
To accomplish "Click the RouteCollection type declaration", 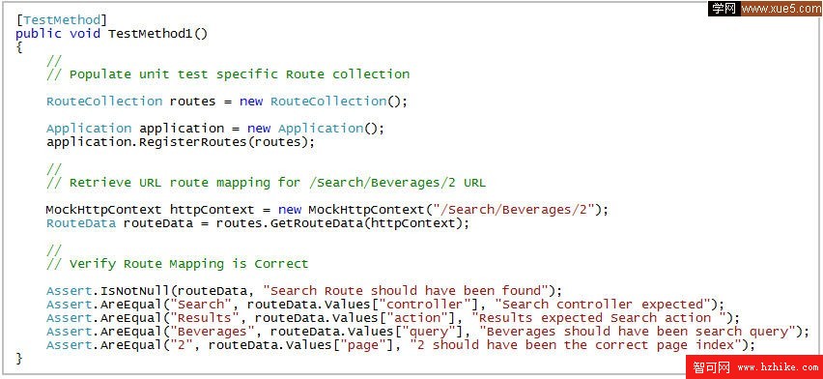I will [x=104, y=101].
